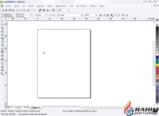159x116 pixels.
Task: Click the no-fill X swatch
Action: pyautogui.click(x=157, y=25)
